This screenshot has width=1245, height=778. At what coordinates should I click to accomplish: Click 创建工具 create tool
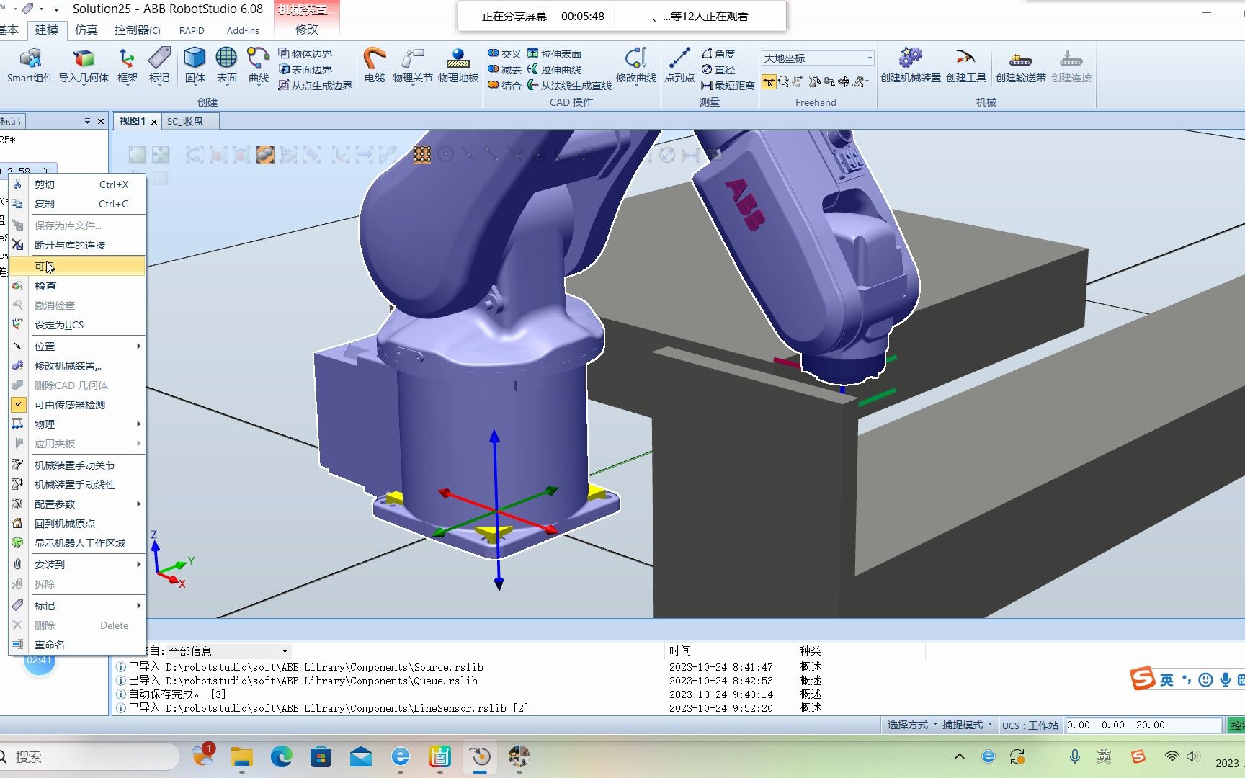pyautogui.click(x=966, y=65)
